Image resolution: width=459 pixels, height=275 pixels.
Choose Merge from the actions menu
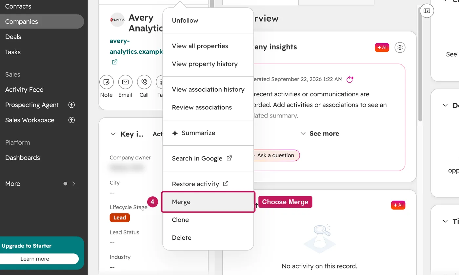(x=208, y=202)
